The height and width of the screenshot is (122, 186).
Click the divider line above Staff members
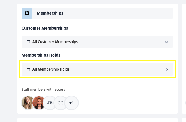pyautogui.click(x=97, y=82)
